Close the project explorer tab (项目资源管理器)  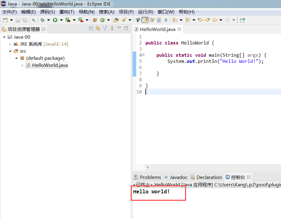point(44,29)
